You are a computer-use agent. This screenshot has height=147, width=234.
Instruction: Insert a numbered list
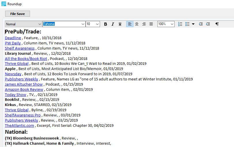coord(180,24)
